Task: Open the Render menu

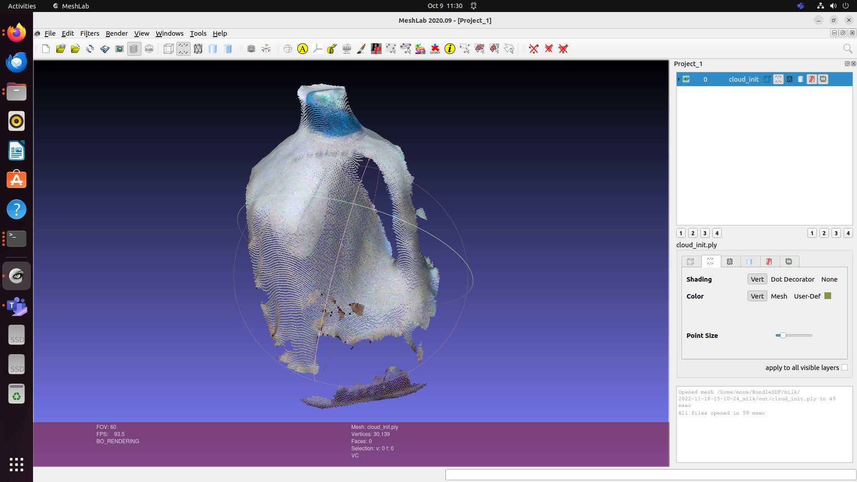Action: (116, 33)
